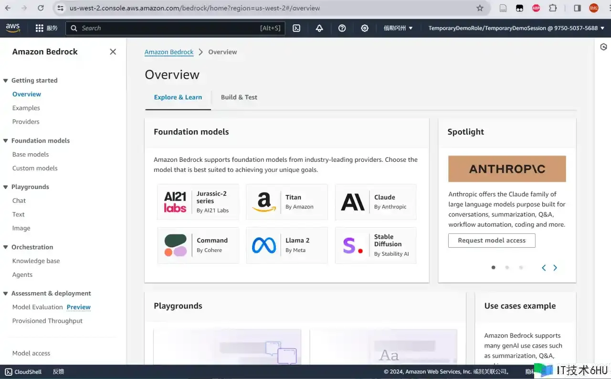This screenshot has width=611, height=379.
Task: Open the Text playground link
Action: (19, 215)
